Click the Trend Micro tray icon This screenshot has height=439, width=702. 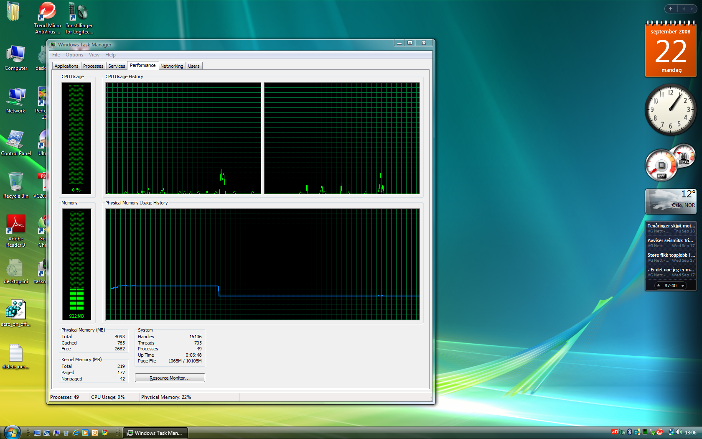click(660, 431)
